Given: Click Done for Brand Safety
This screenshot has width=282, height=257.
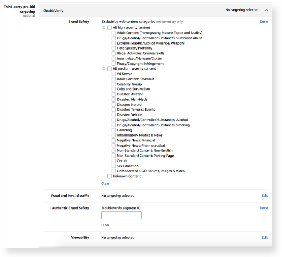Looking at the screenshot, I should click(264, 22).
